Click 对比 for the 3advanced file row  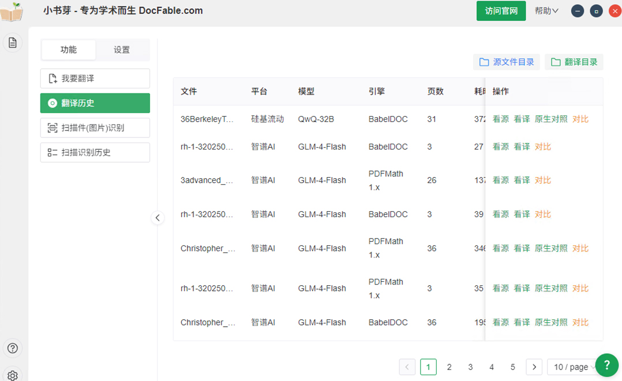[543, 180]
